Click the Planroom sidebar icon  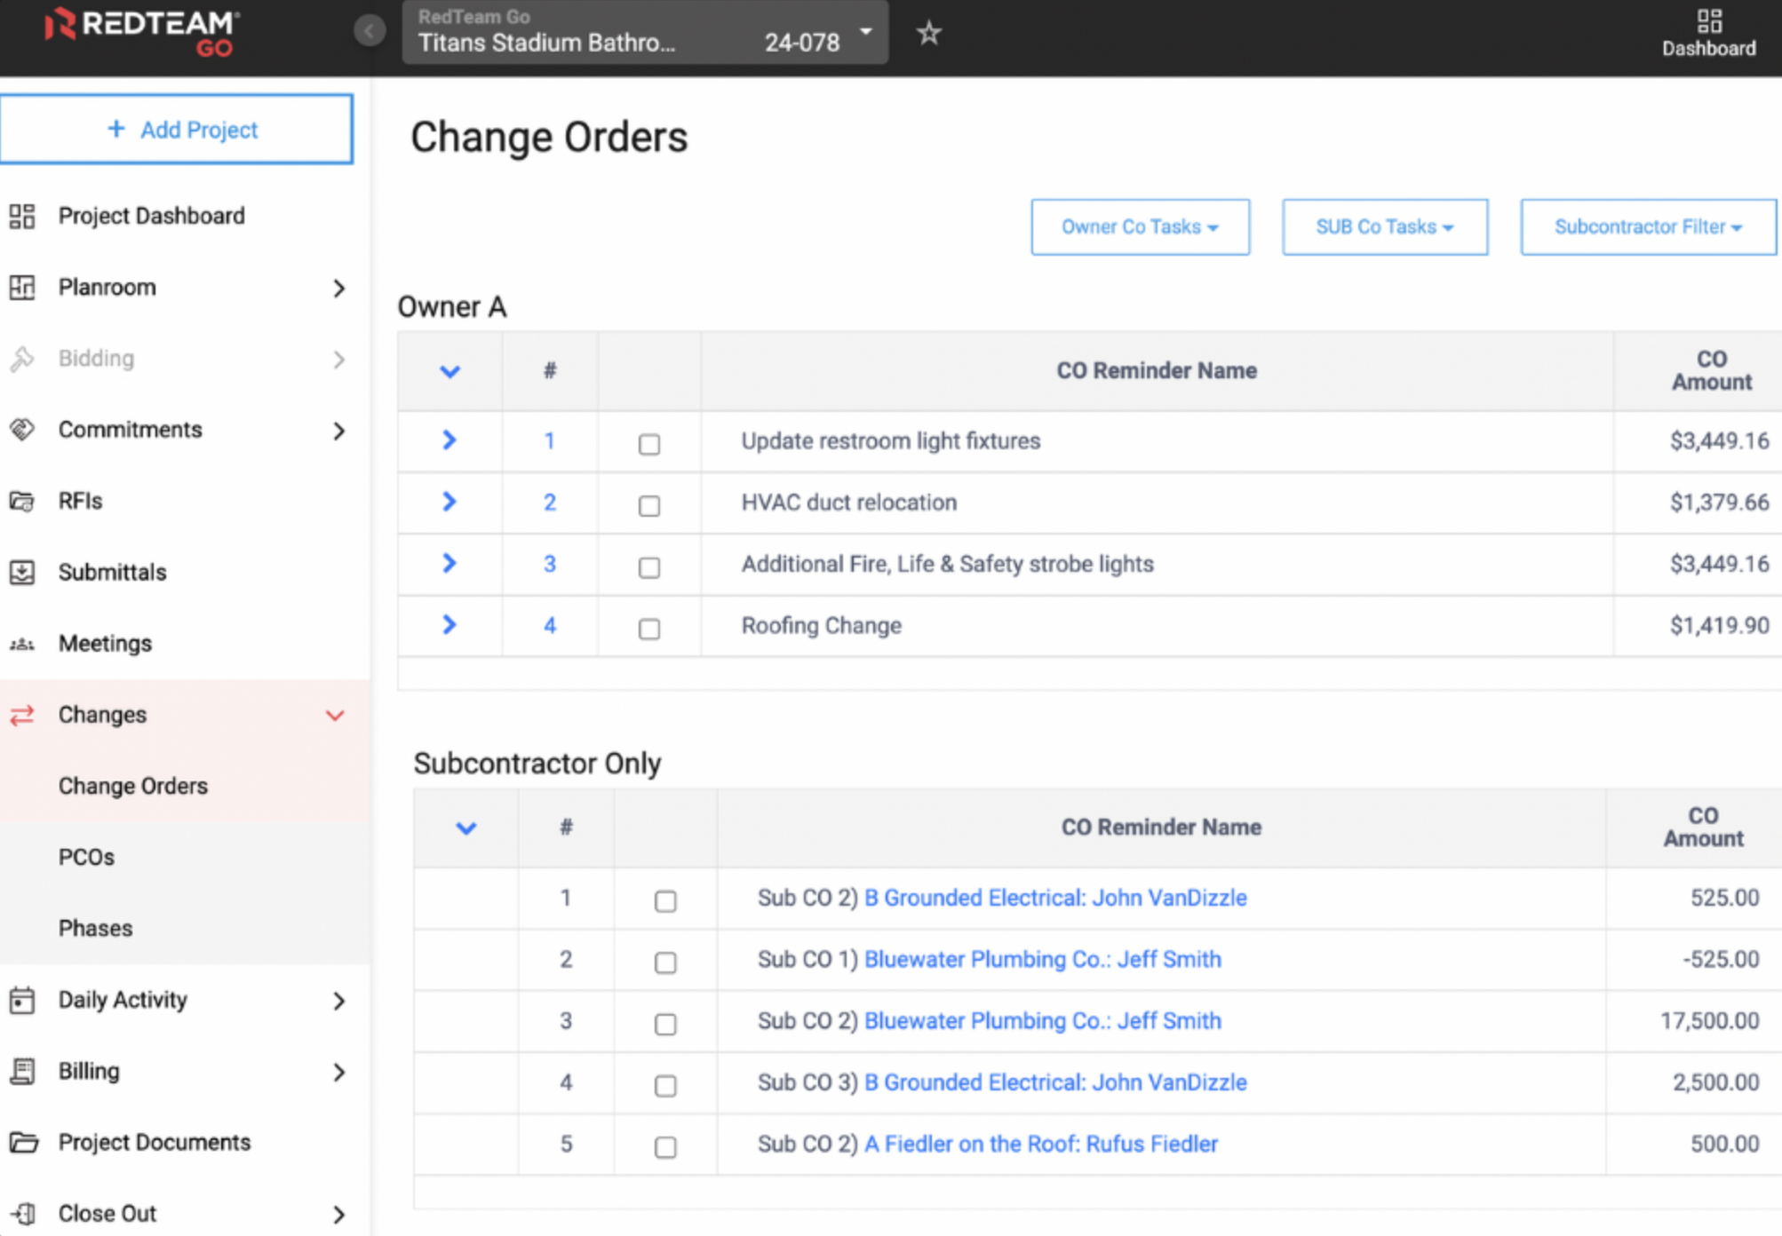pos(22,287)
